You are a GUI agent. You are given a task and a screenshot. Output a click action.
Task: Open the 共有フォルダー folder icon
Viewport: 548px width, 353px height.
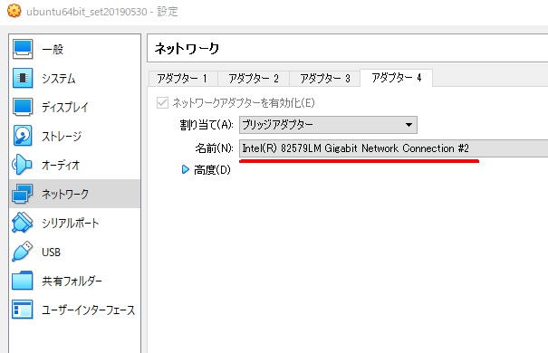pyautogui.click(x=22, y=281)
